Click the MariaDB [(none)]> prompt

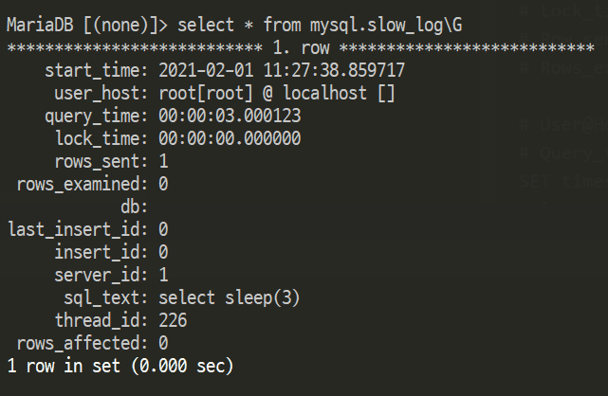(x=84, y=25)
